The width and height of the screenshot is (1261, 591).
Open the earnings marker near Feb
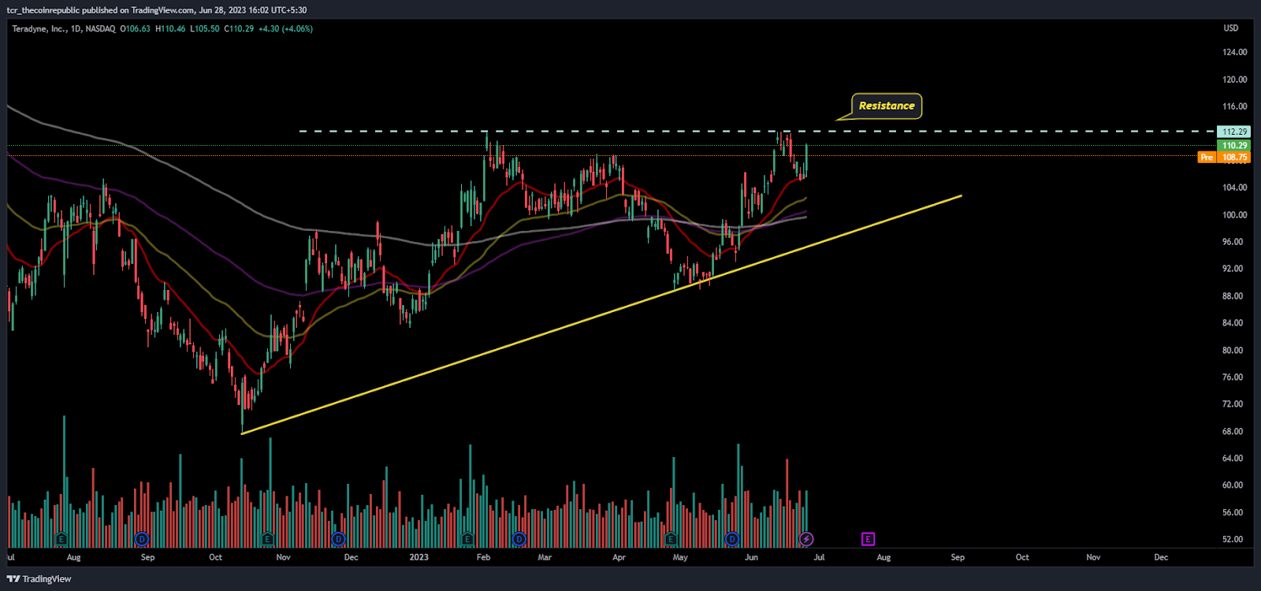coord(467,539)
